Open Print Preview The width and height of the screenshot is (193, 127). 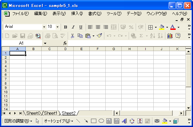click(55, 36)
